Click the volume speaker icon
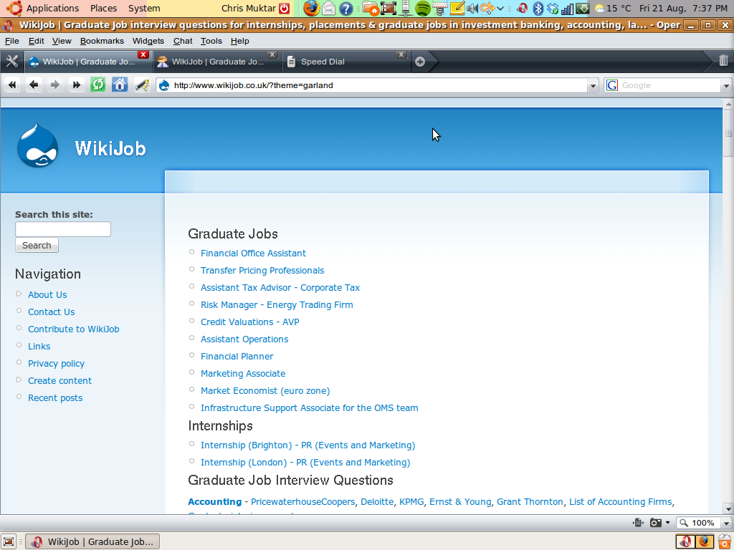Image resolution: width=734 pixels, height=550 pixels. click(472, 9)
